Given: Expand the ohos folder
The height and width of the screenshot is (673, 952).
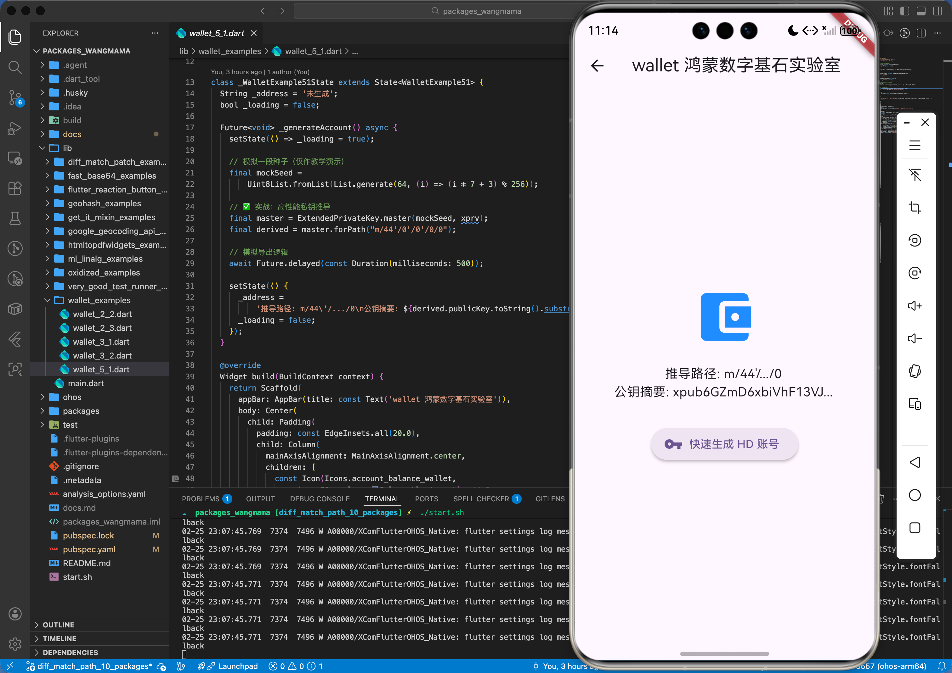Looking at the screenshot, I should [x=72, y=397].
